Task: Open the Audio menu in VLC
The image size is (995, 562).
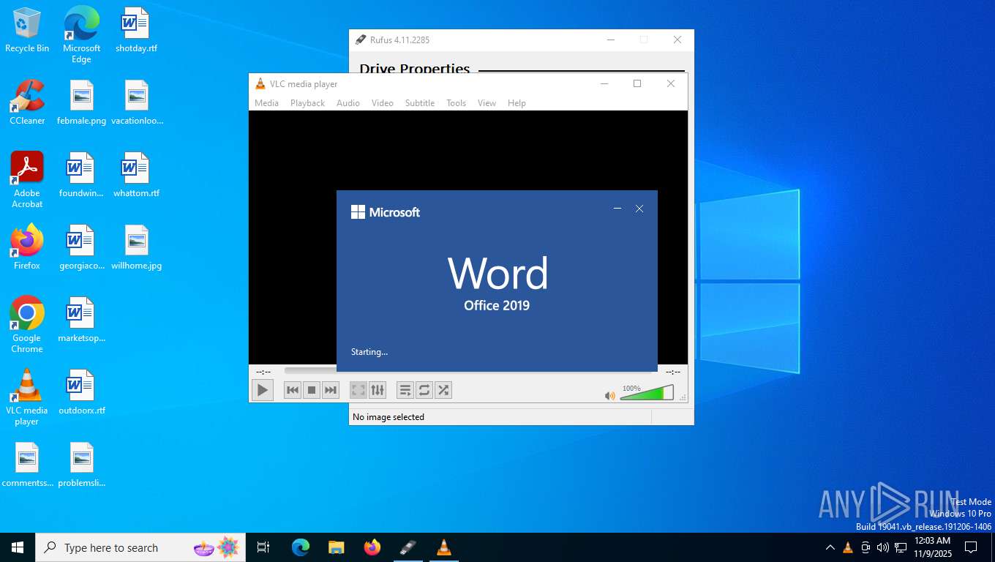Action: coord(348,103)
